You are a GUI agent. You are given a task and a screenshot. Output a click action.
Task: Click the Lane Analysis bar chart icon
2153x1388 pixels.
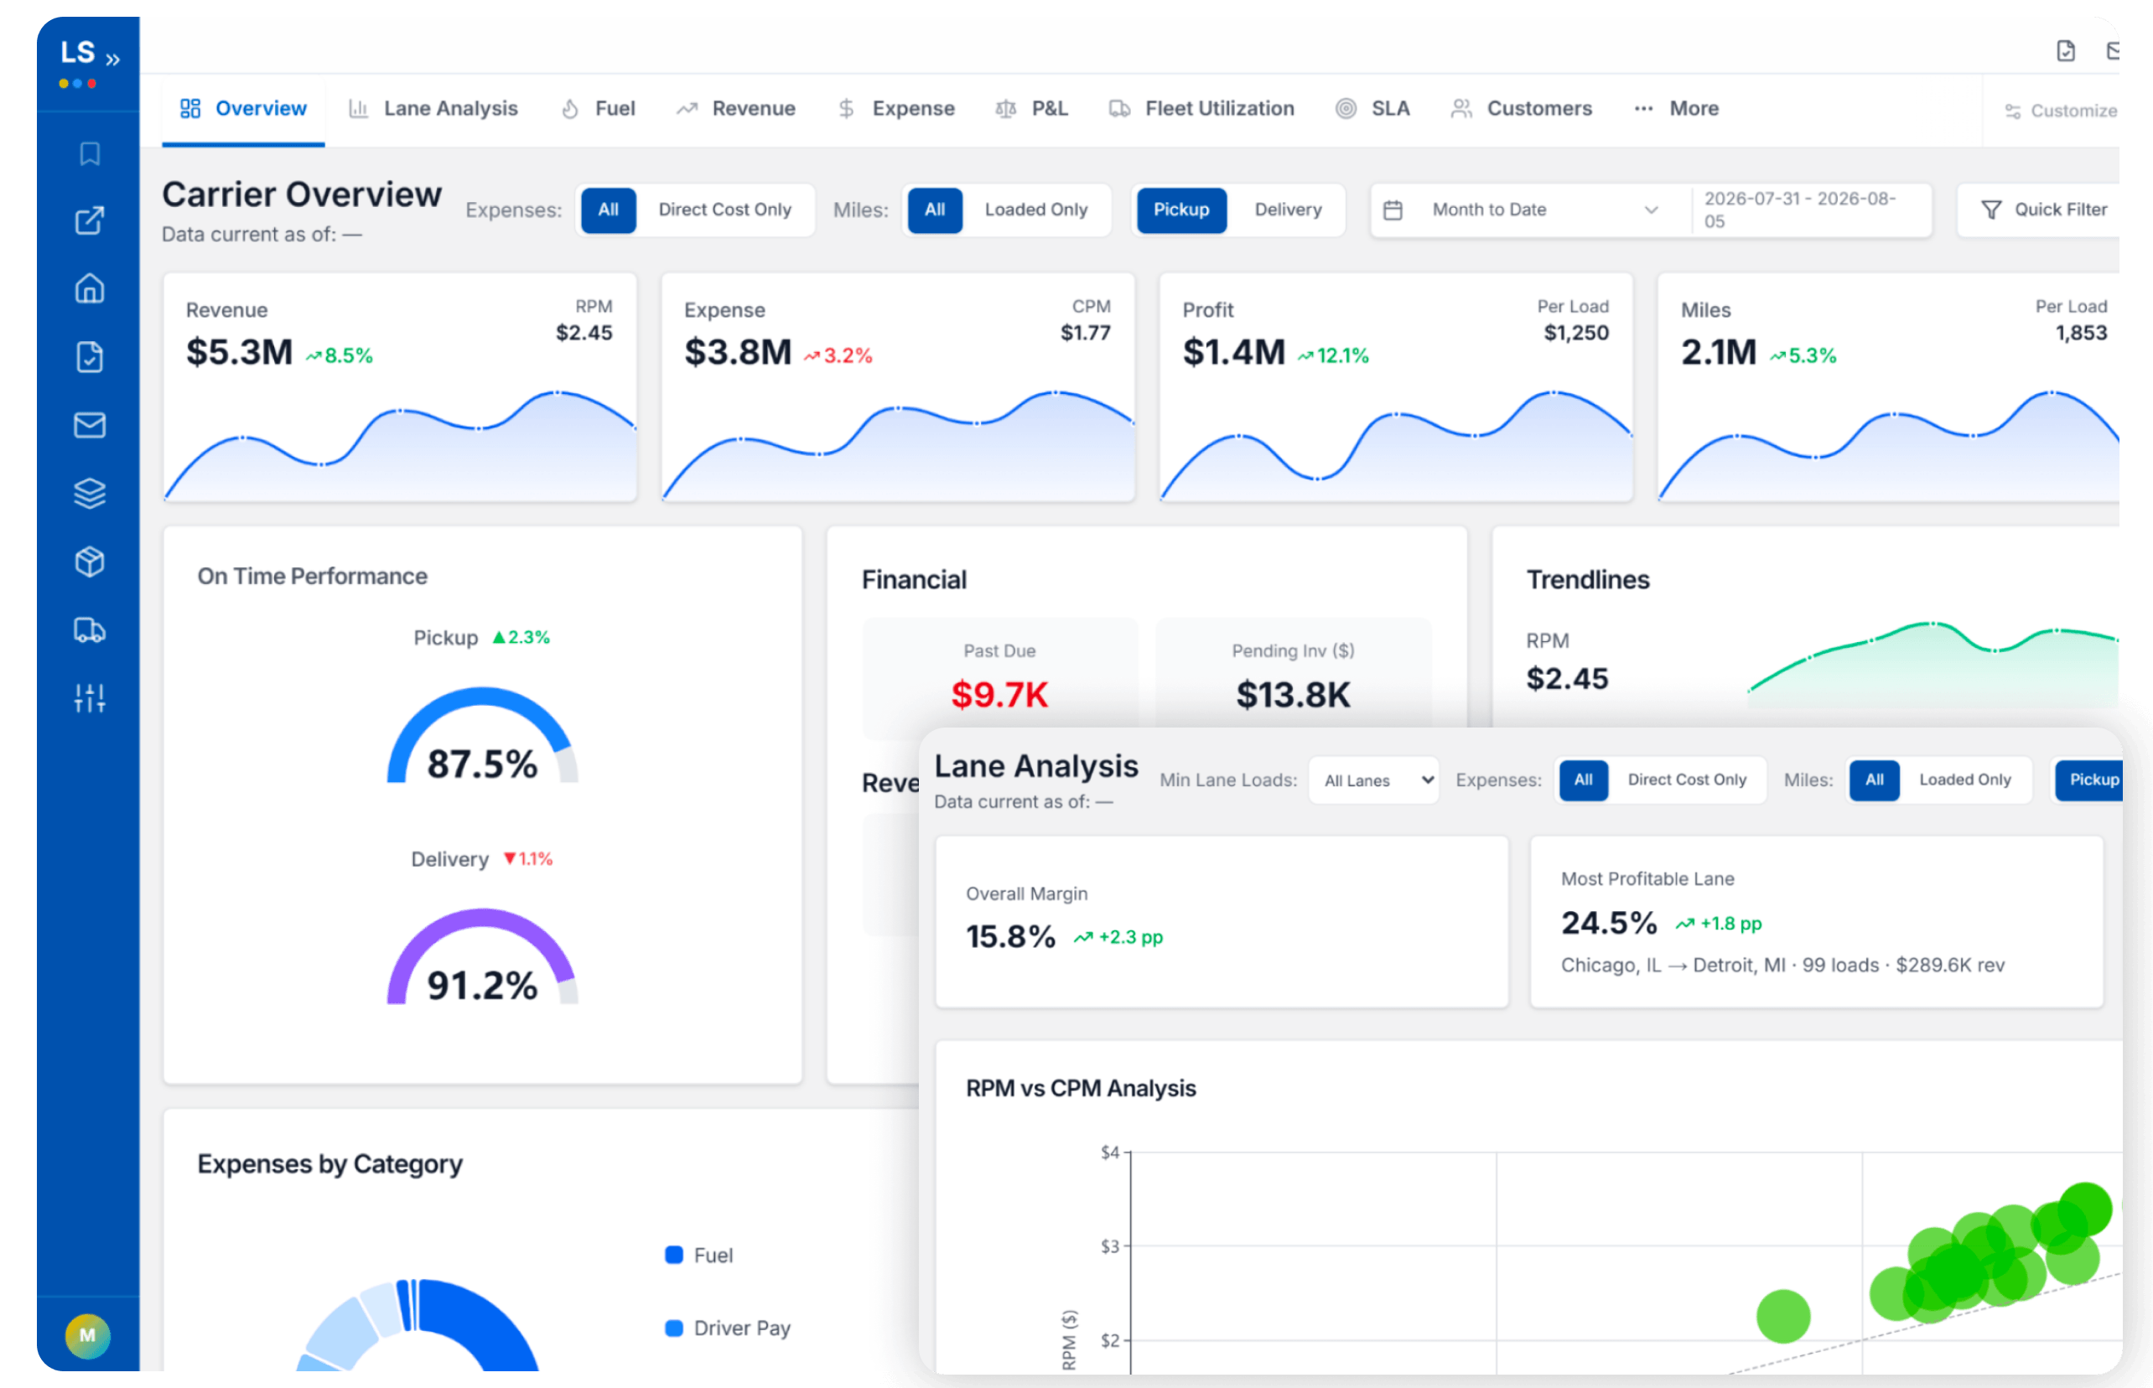tap(358, 108)
